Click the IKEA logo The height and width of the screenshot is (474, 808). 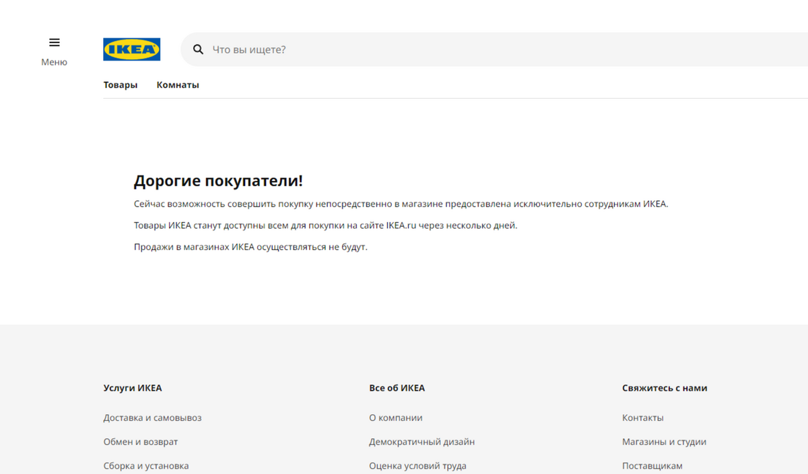pos(131,50)
